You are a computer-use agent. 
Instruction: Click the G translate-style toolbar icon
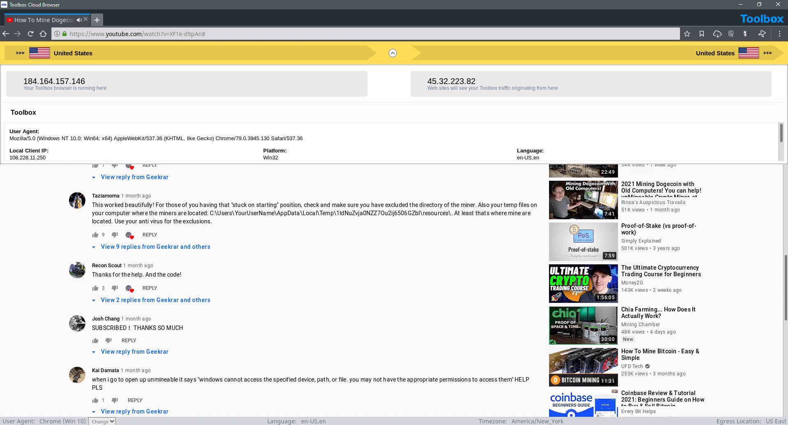point(731,34)
